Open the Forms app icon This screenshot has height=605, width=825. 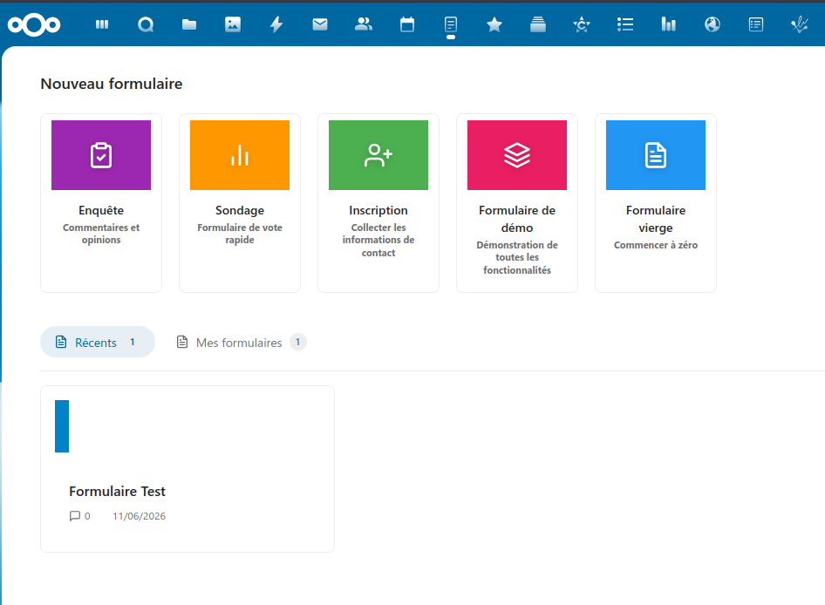coord(451,24)
